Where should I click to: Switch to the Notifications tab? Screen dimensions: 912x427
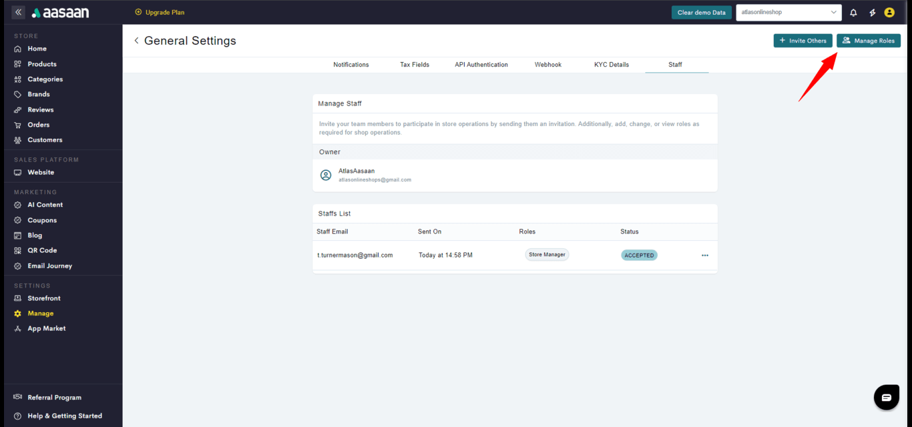tap(351, 65)
